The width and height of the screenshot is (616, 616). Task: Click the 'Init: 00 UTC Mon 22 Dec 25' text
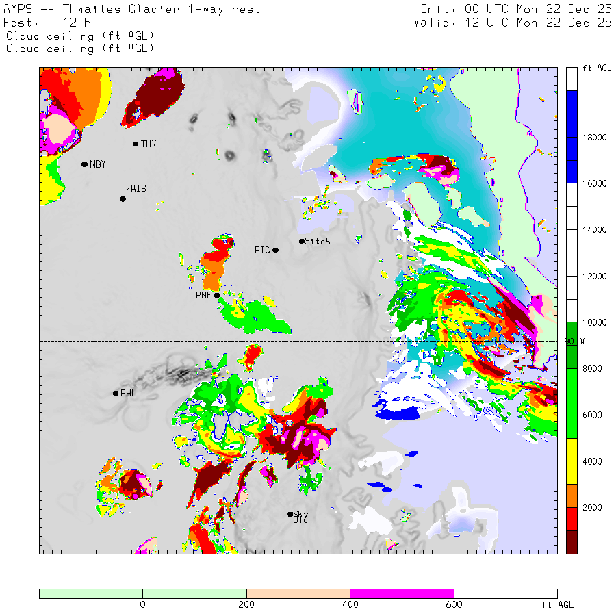click(x=516, y=9)
